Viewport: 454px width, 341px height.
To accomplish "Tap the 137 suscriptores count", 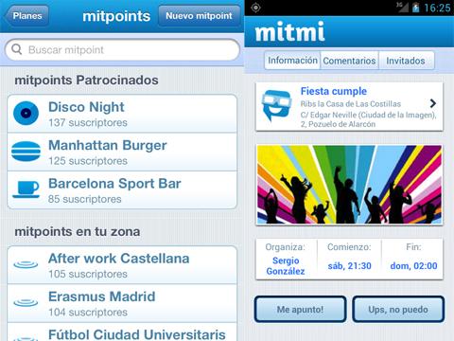I will pyautogui.click(x=88, y=122).
